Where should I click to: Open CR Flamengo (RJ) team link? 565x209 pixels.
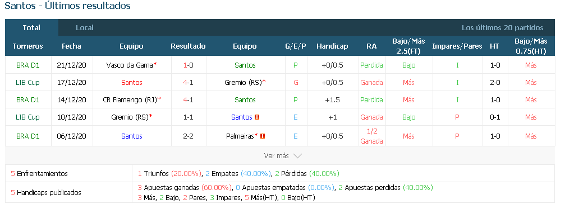tap(130, 100)
